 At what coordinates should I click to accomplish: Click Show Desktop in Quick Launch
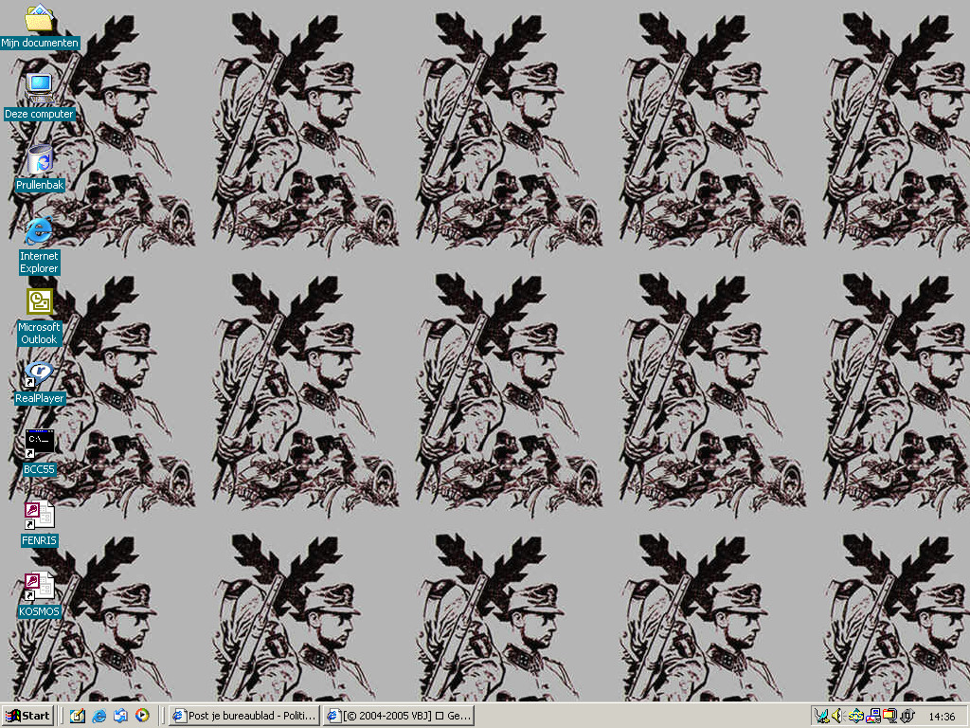coord(78,716)
